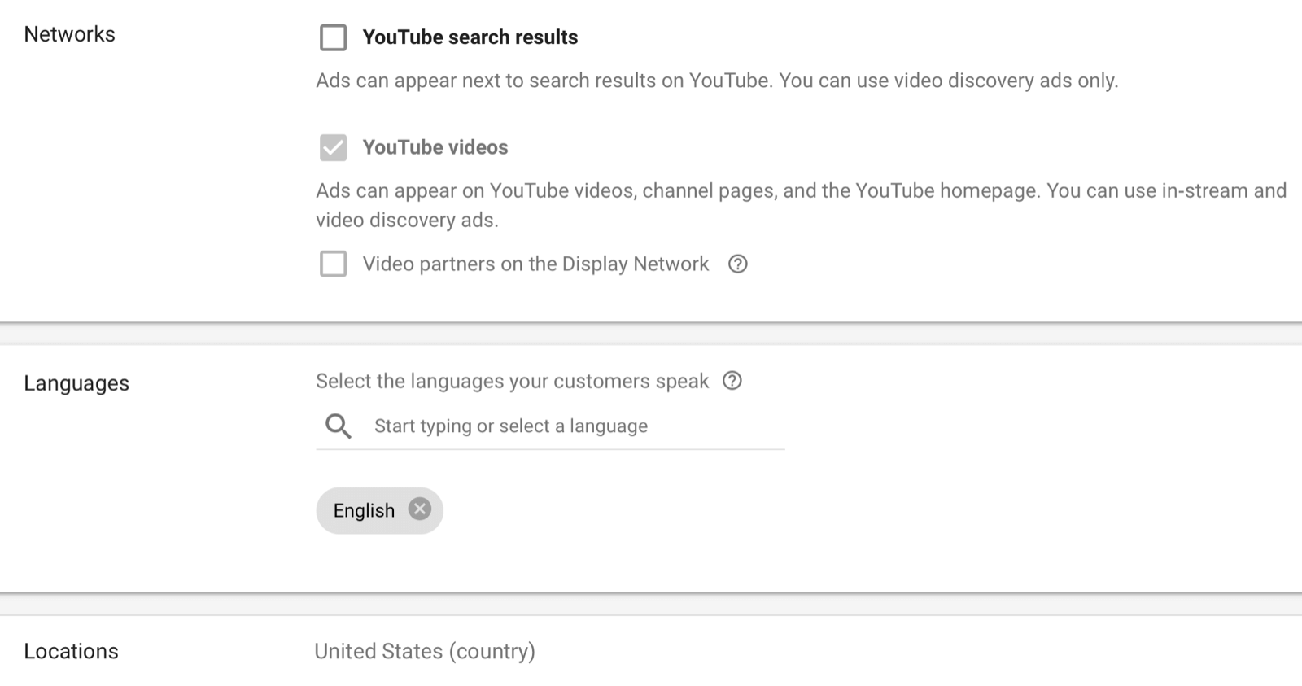The image size is (1302, 686).
Task: Click the 'YouTube search results' label text
Action: pyautogui.click(x=470, y=37)
